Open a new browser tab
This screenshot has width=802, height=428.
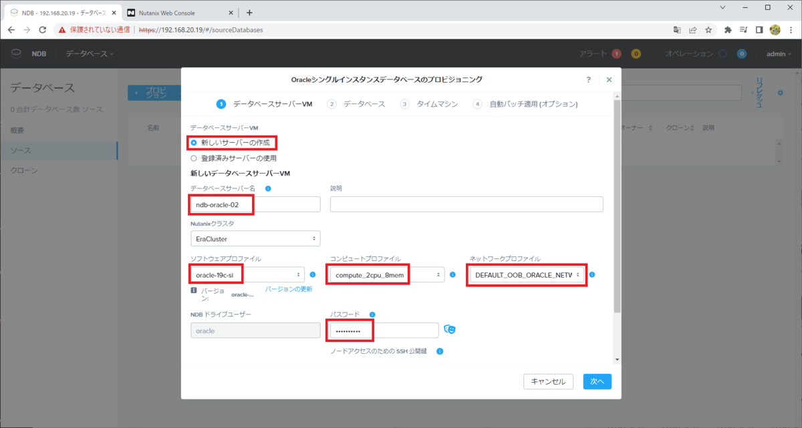249,12
